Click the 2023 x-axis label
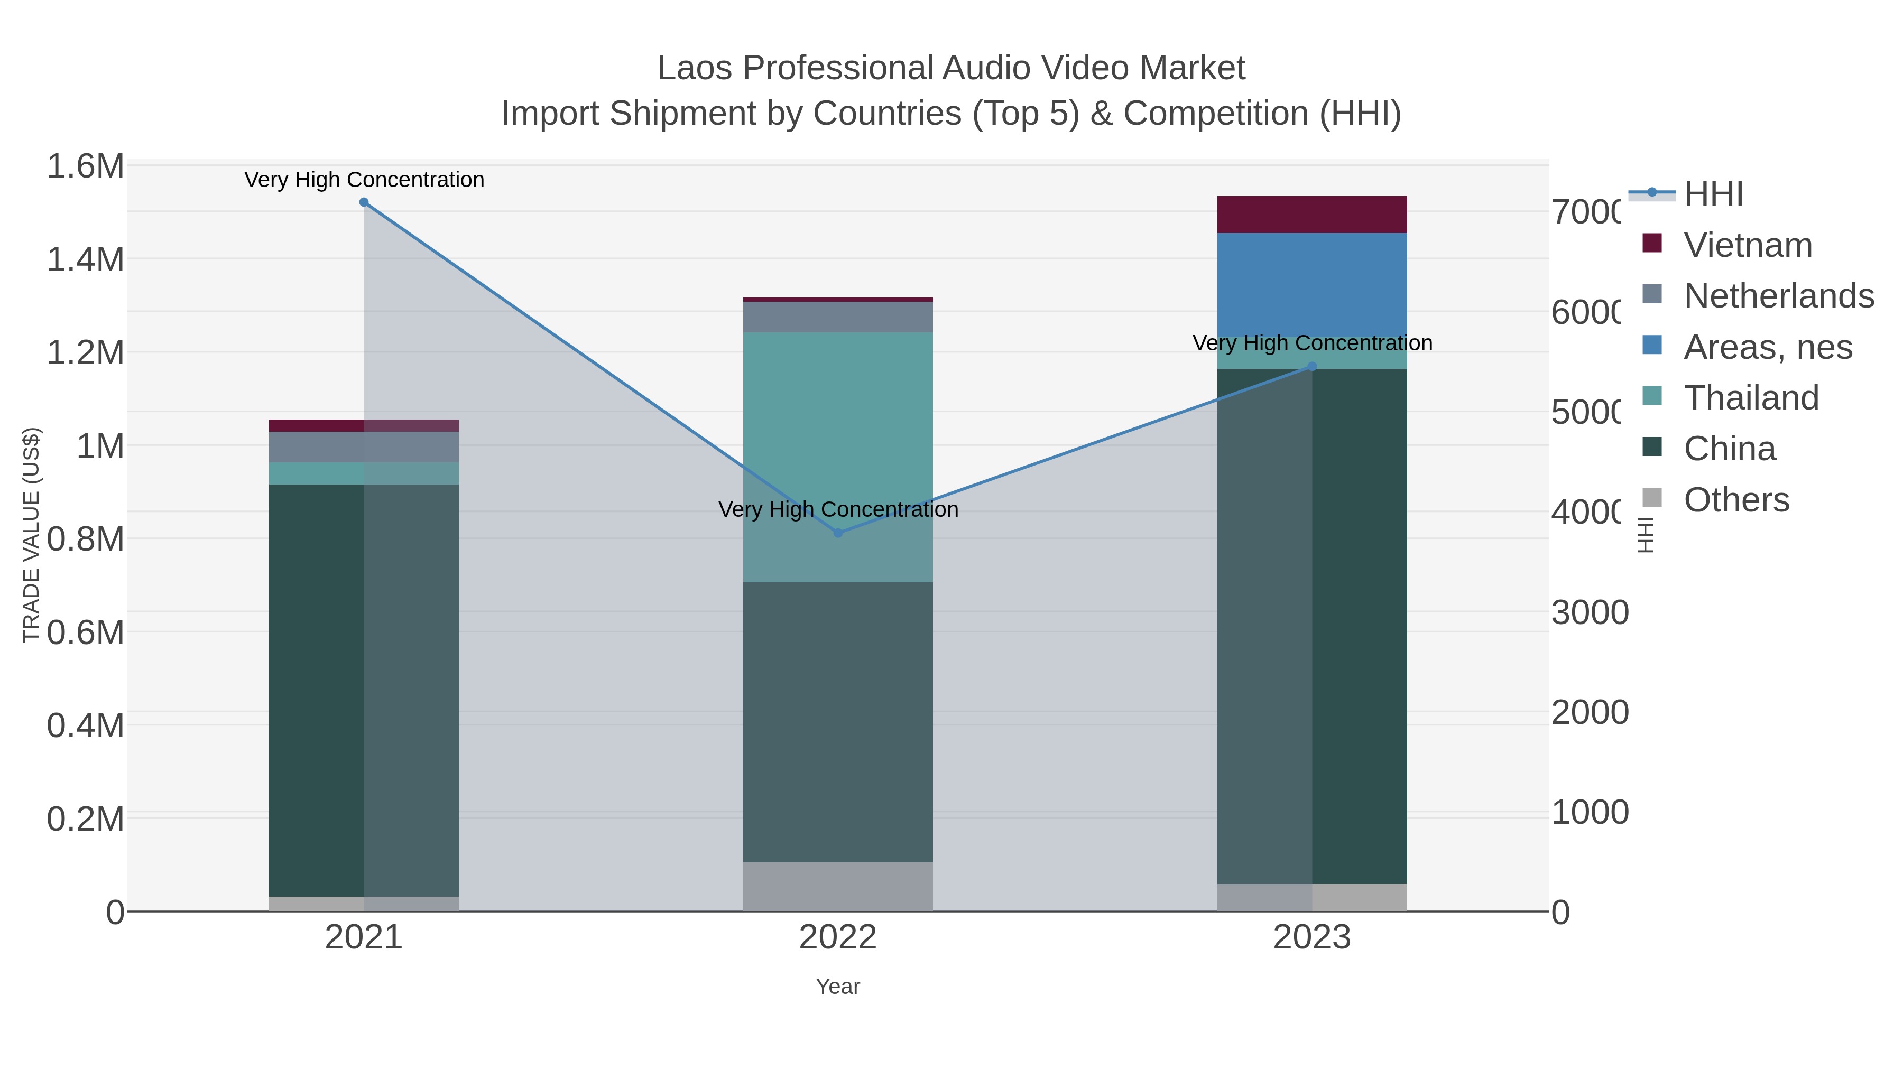 pos(1312,938)
